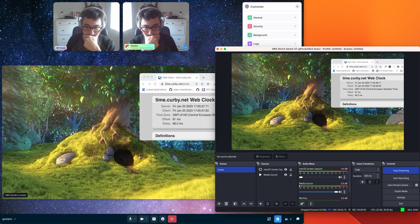
Task: Open OBS Settings button
Action: [401, 197]
